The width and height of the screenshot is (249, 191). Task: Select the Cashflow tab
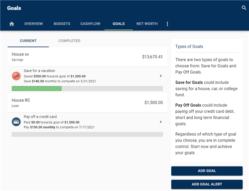tap(90, 24)
